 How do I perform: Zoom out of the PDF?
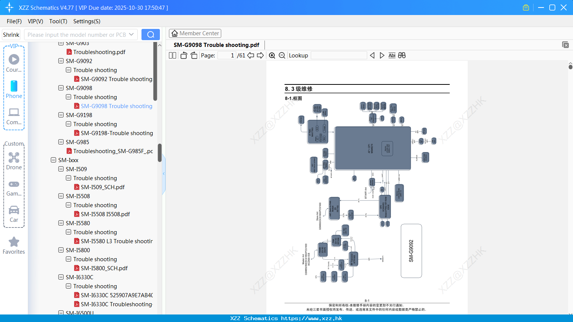coord(282,56)
